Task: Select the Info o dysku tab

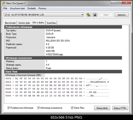Action: 38,22
